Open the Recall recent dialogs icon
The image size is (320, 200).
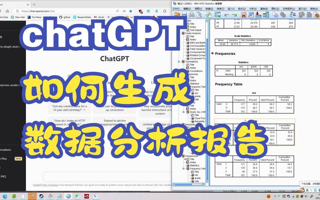218,15
